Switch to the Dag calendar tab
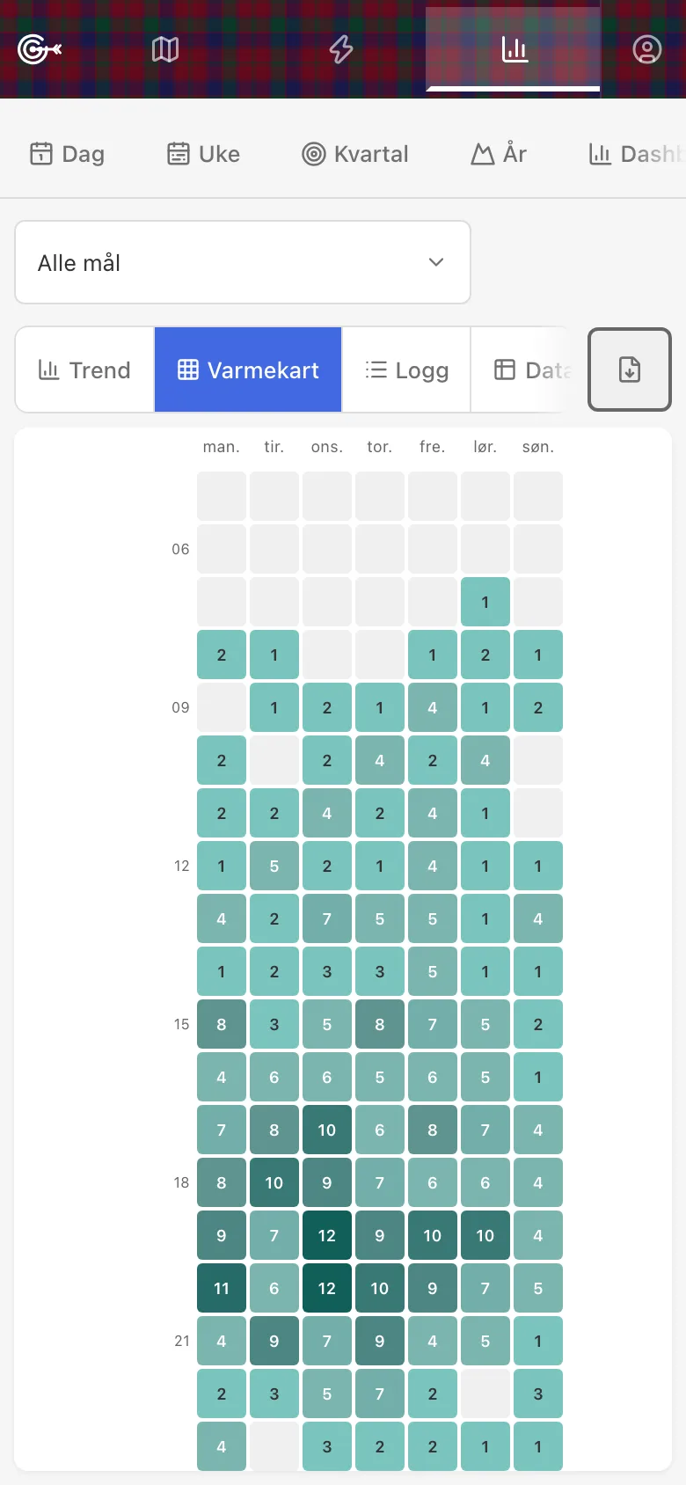Screen dimensions: 686x1485 [68, 154]
